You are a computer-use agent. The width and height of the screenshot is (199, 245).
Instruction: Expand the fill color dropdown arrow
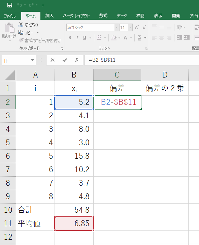(x=120, y=38)
